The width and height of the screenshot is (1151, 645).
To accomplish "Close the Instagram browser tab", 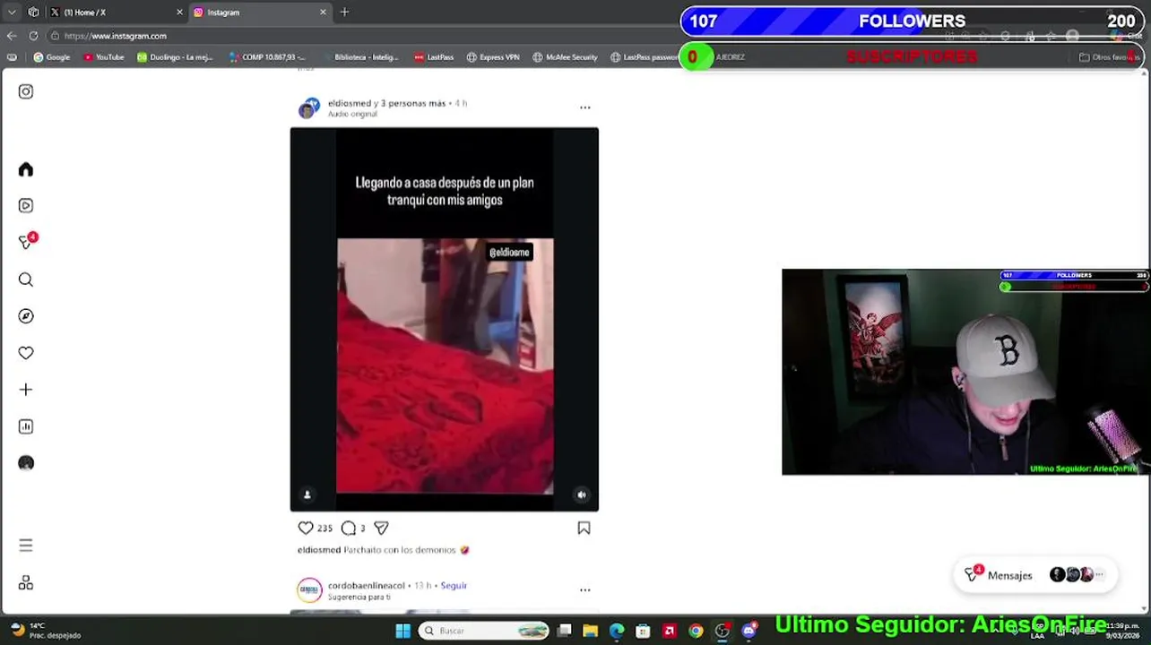I will (323, 13).
